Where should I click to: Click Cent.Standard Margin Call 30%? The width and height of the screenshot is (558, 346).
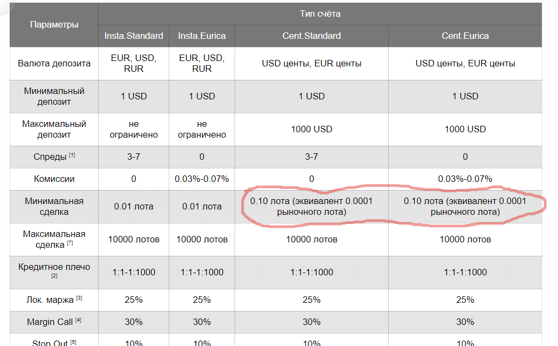[312, 322]
